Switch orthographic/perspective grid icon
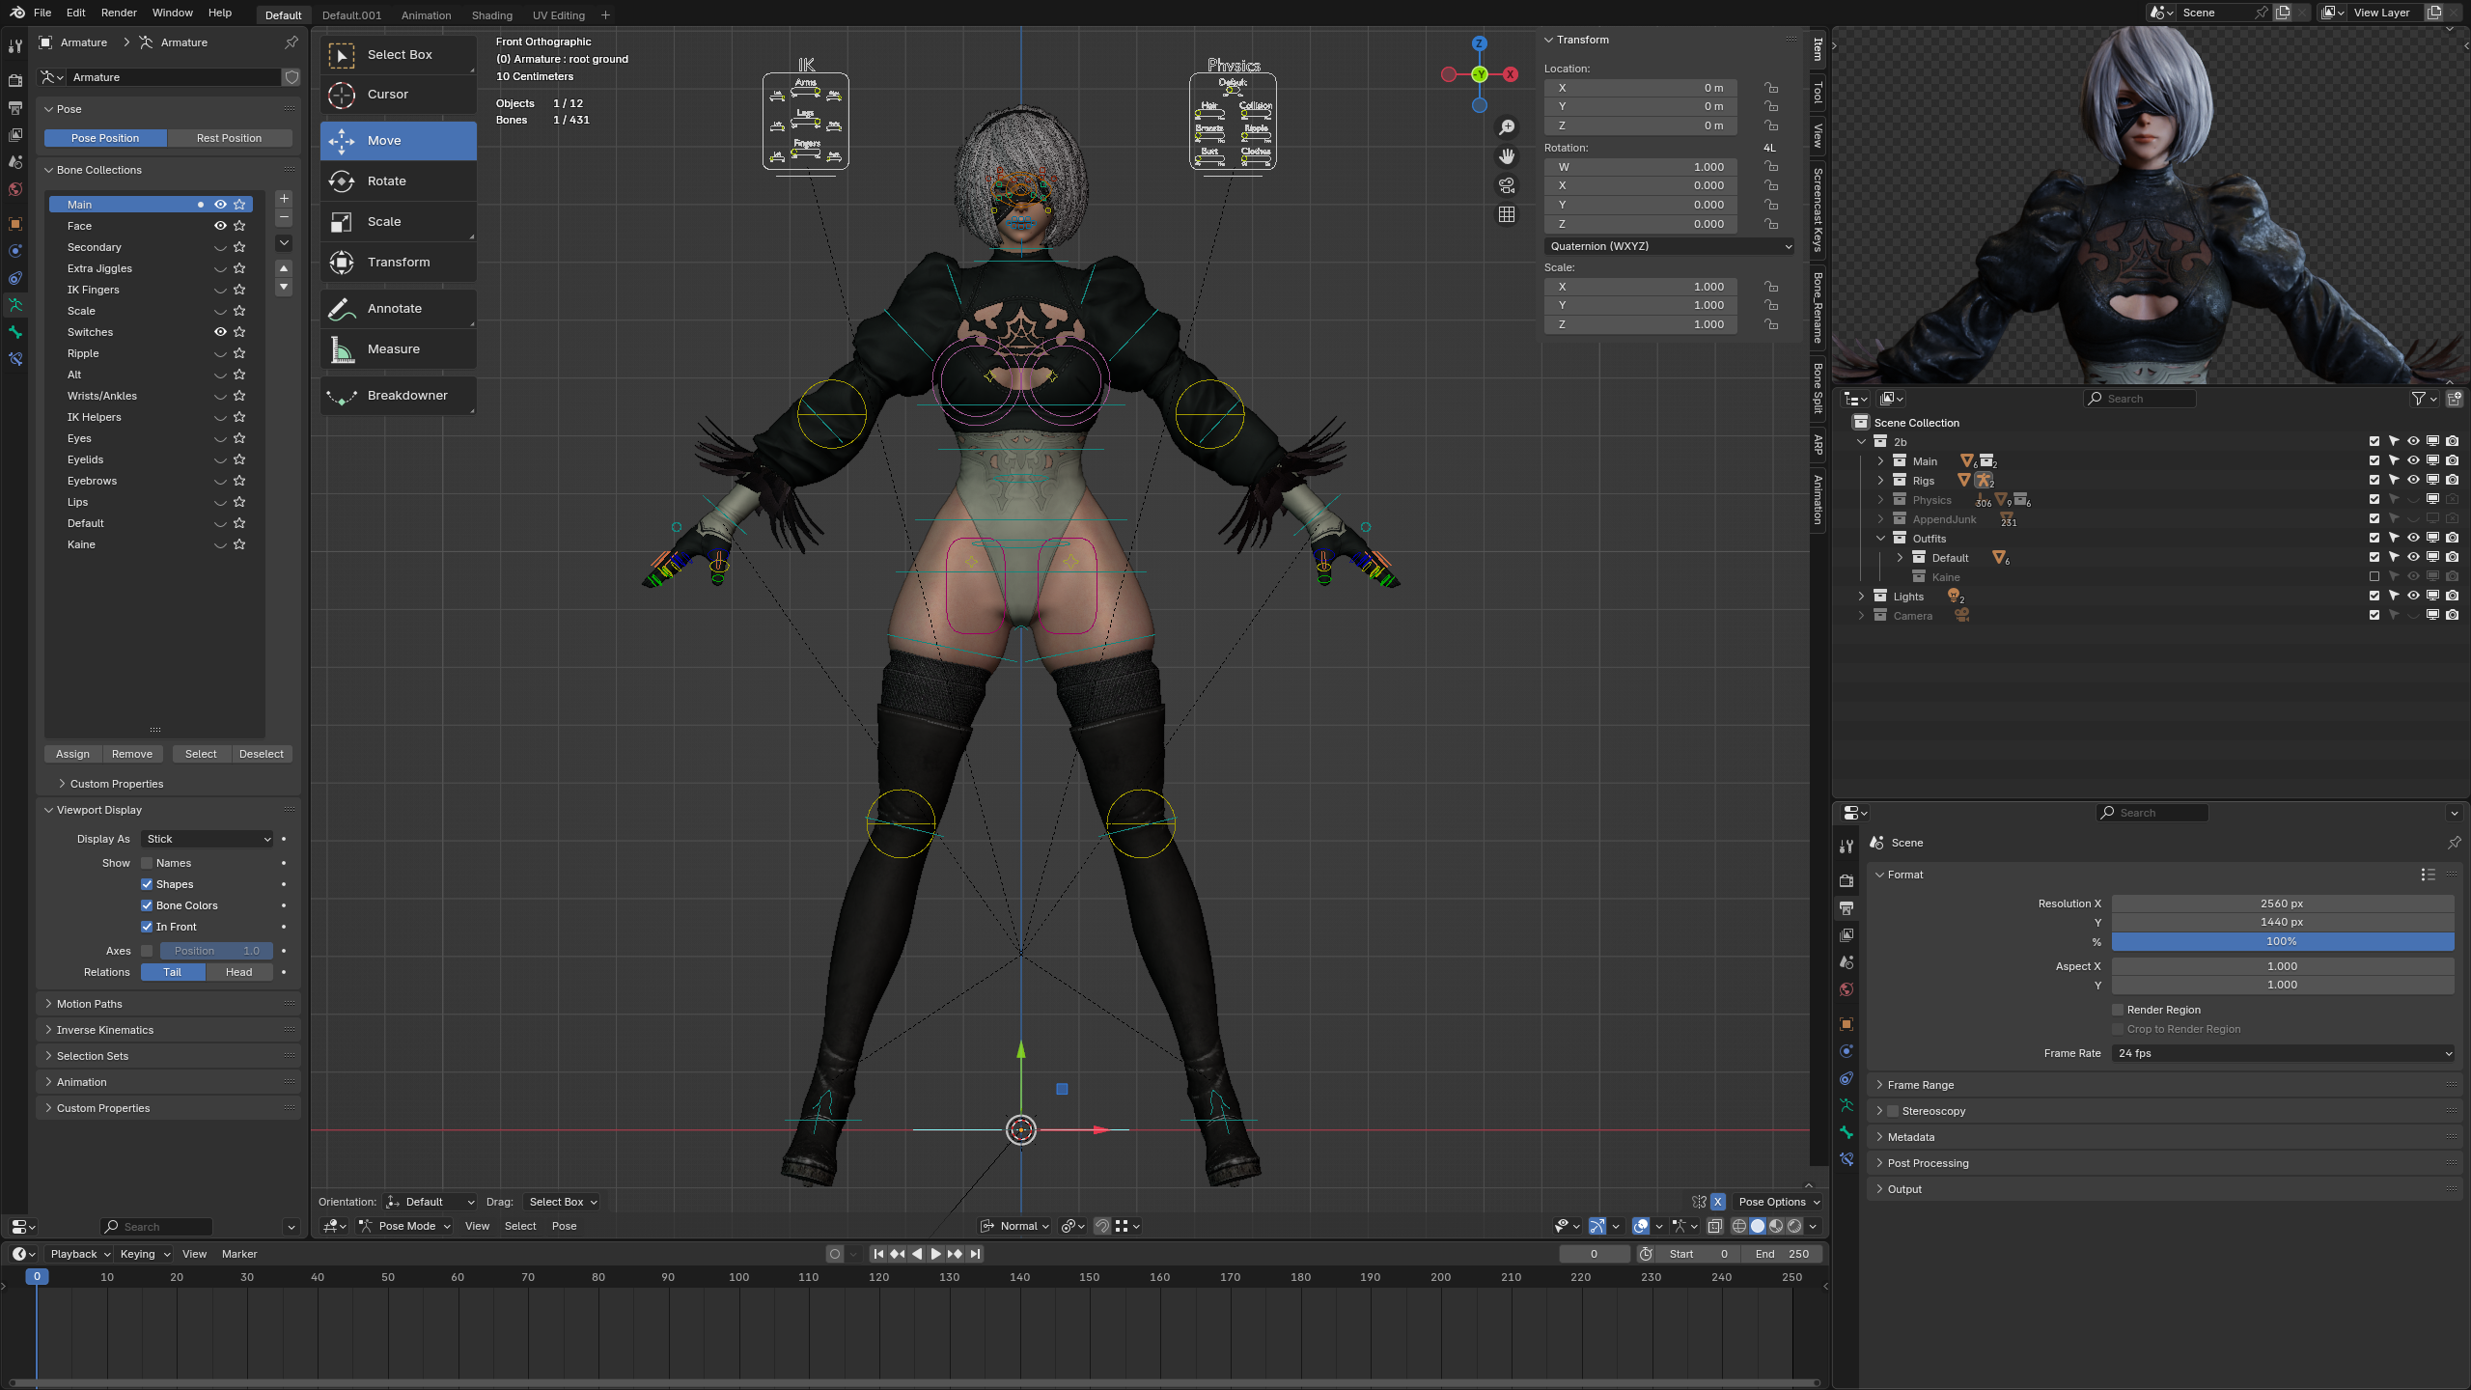The height and width of the screenshot is (1390, 2471). point(1507,214)
